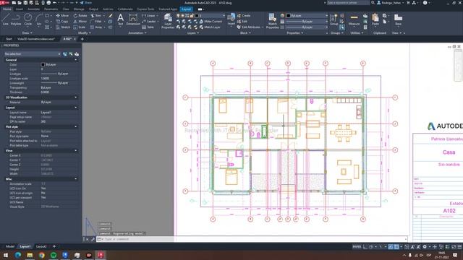Toggle auto-scale annotation in status bar
This screenshot has width=463, height=260.
coord(418,247)
